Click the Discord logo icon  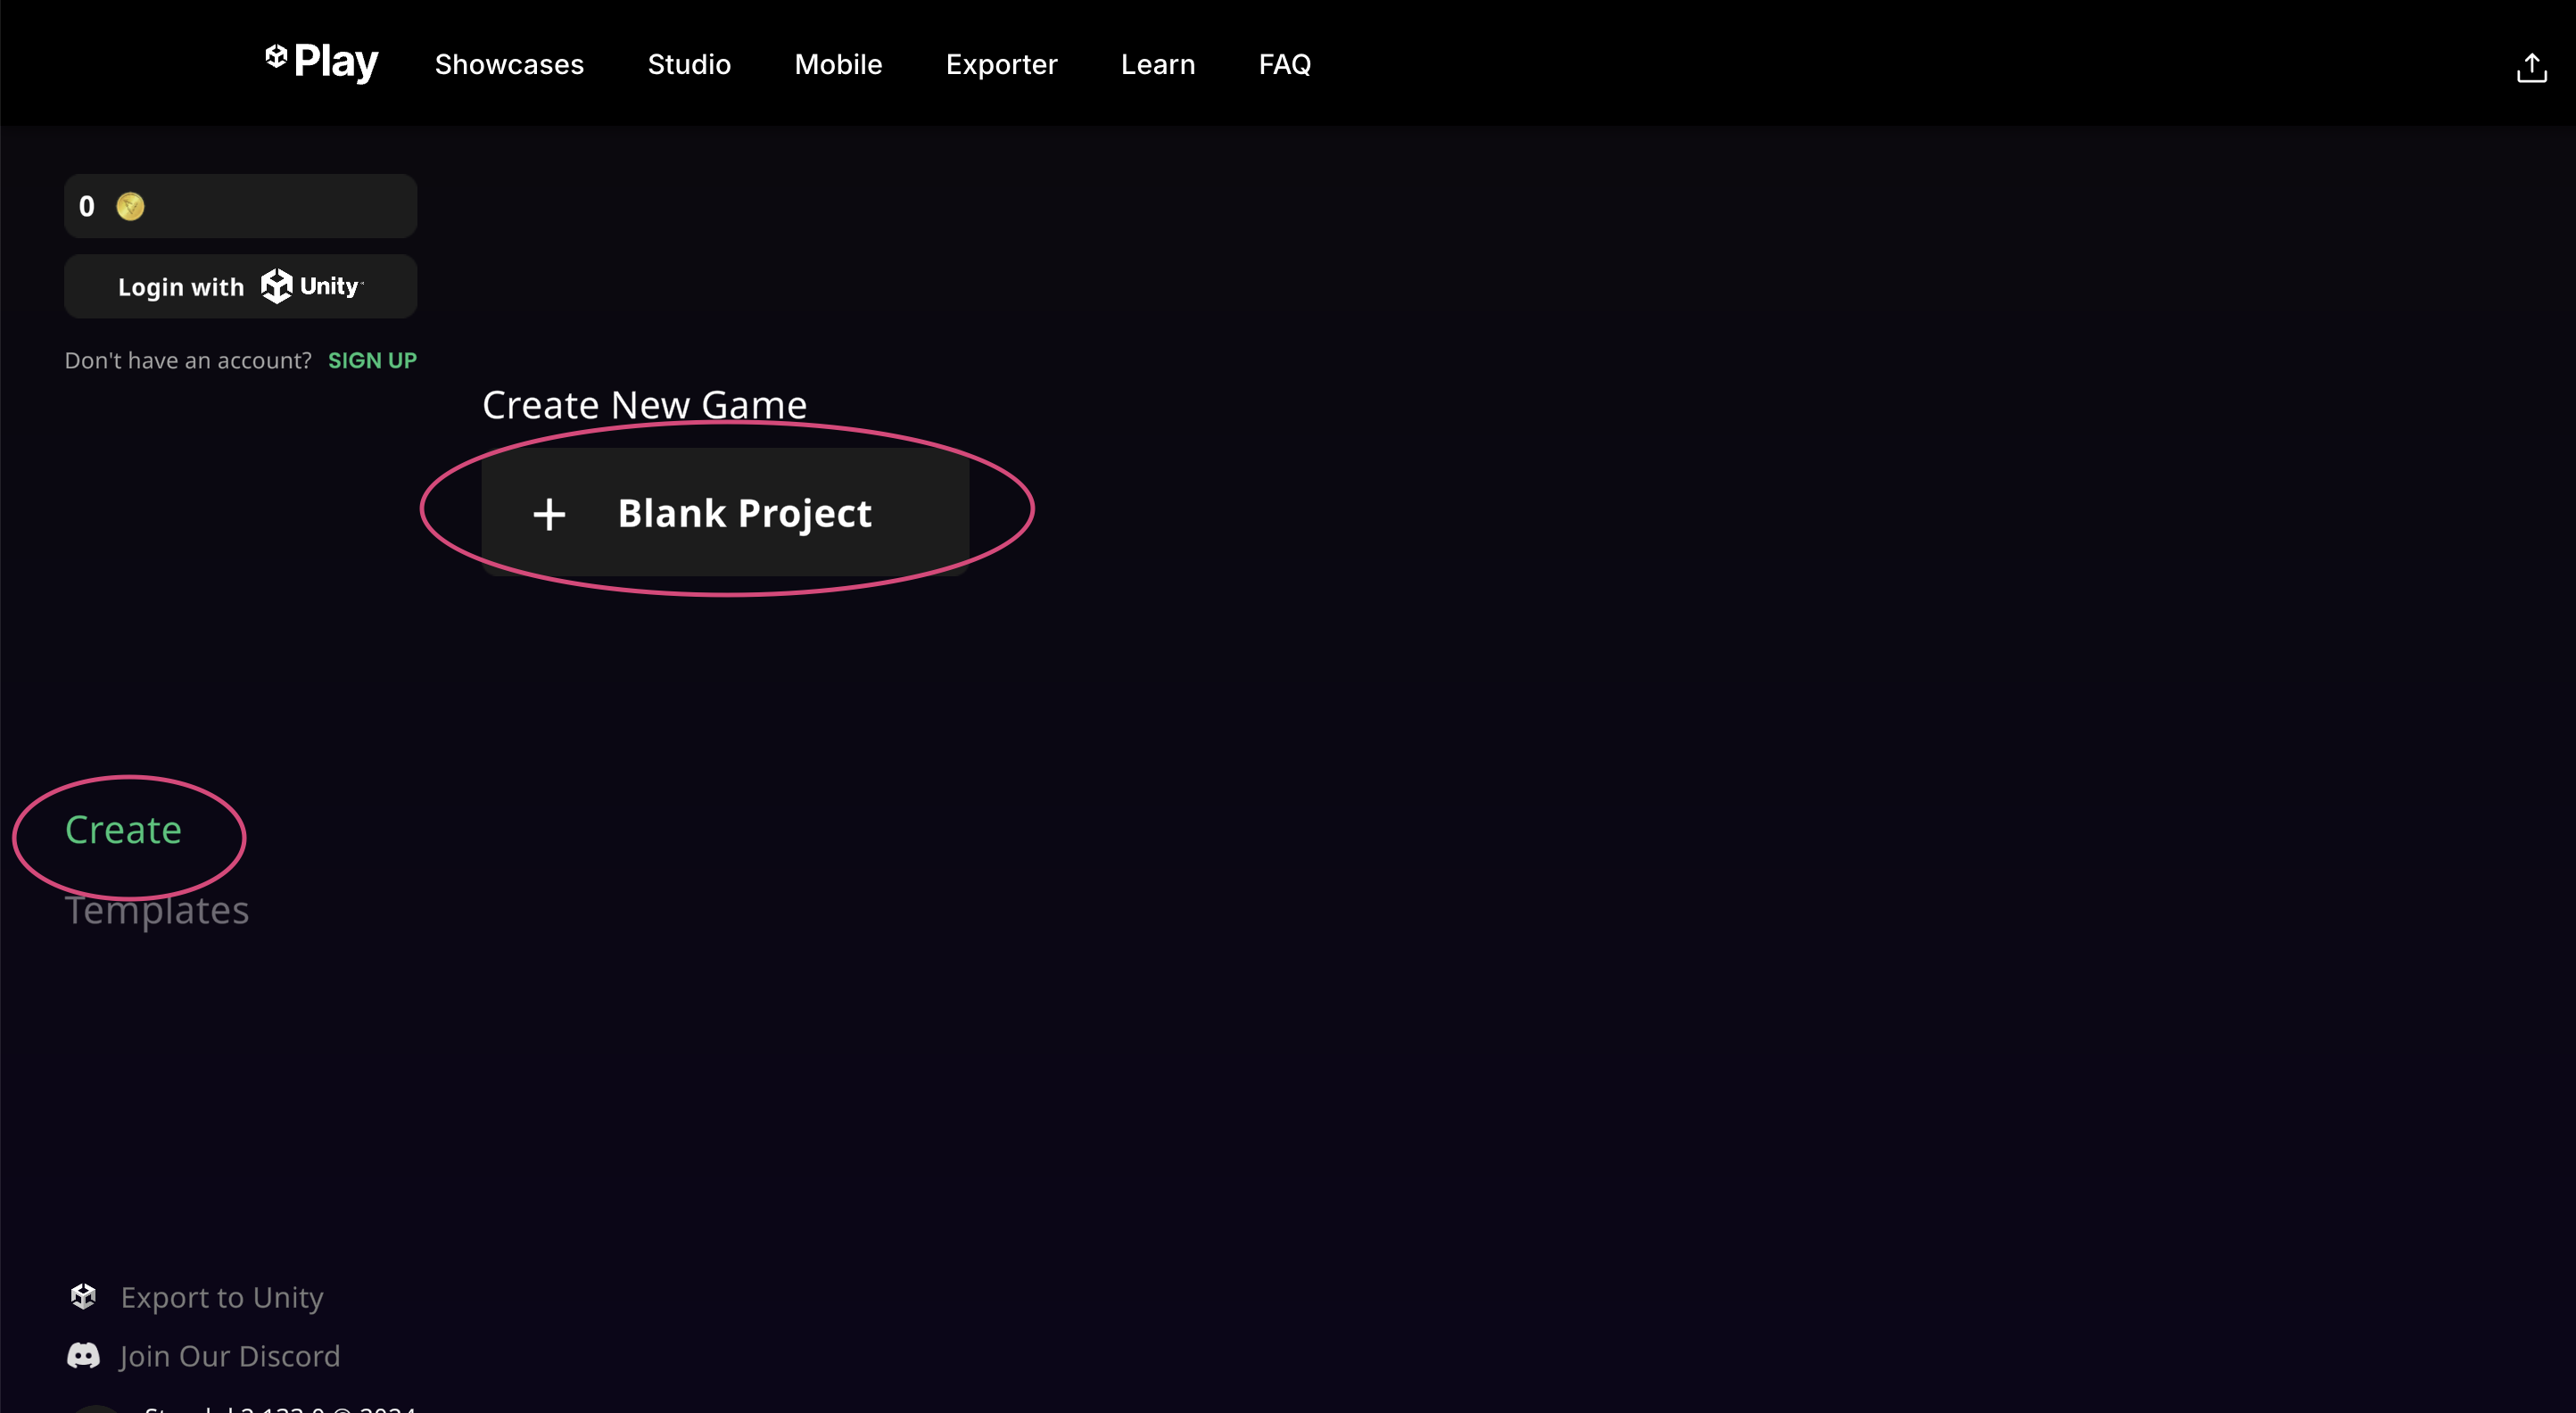tap(84, 1355)
